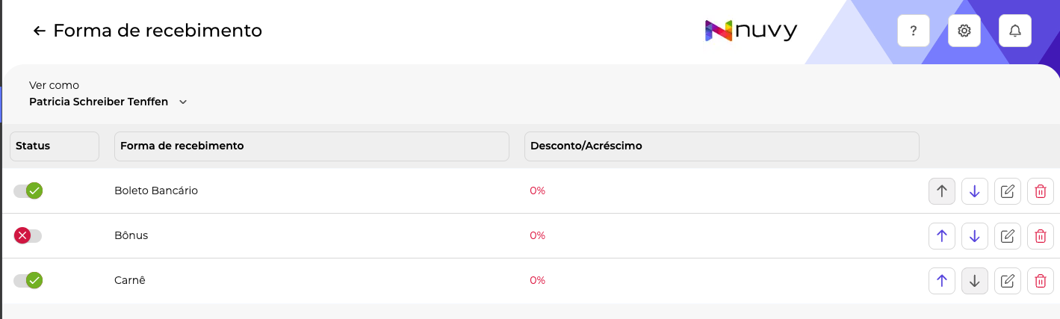Move Boleto Bancário down one position
The image size is (1060, 319).
click(974, 191)
